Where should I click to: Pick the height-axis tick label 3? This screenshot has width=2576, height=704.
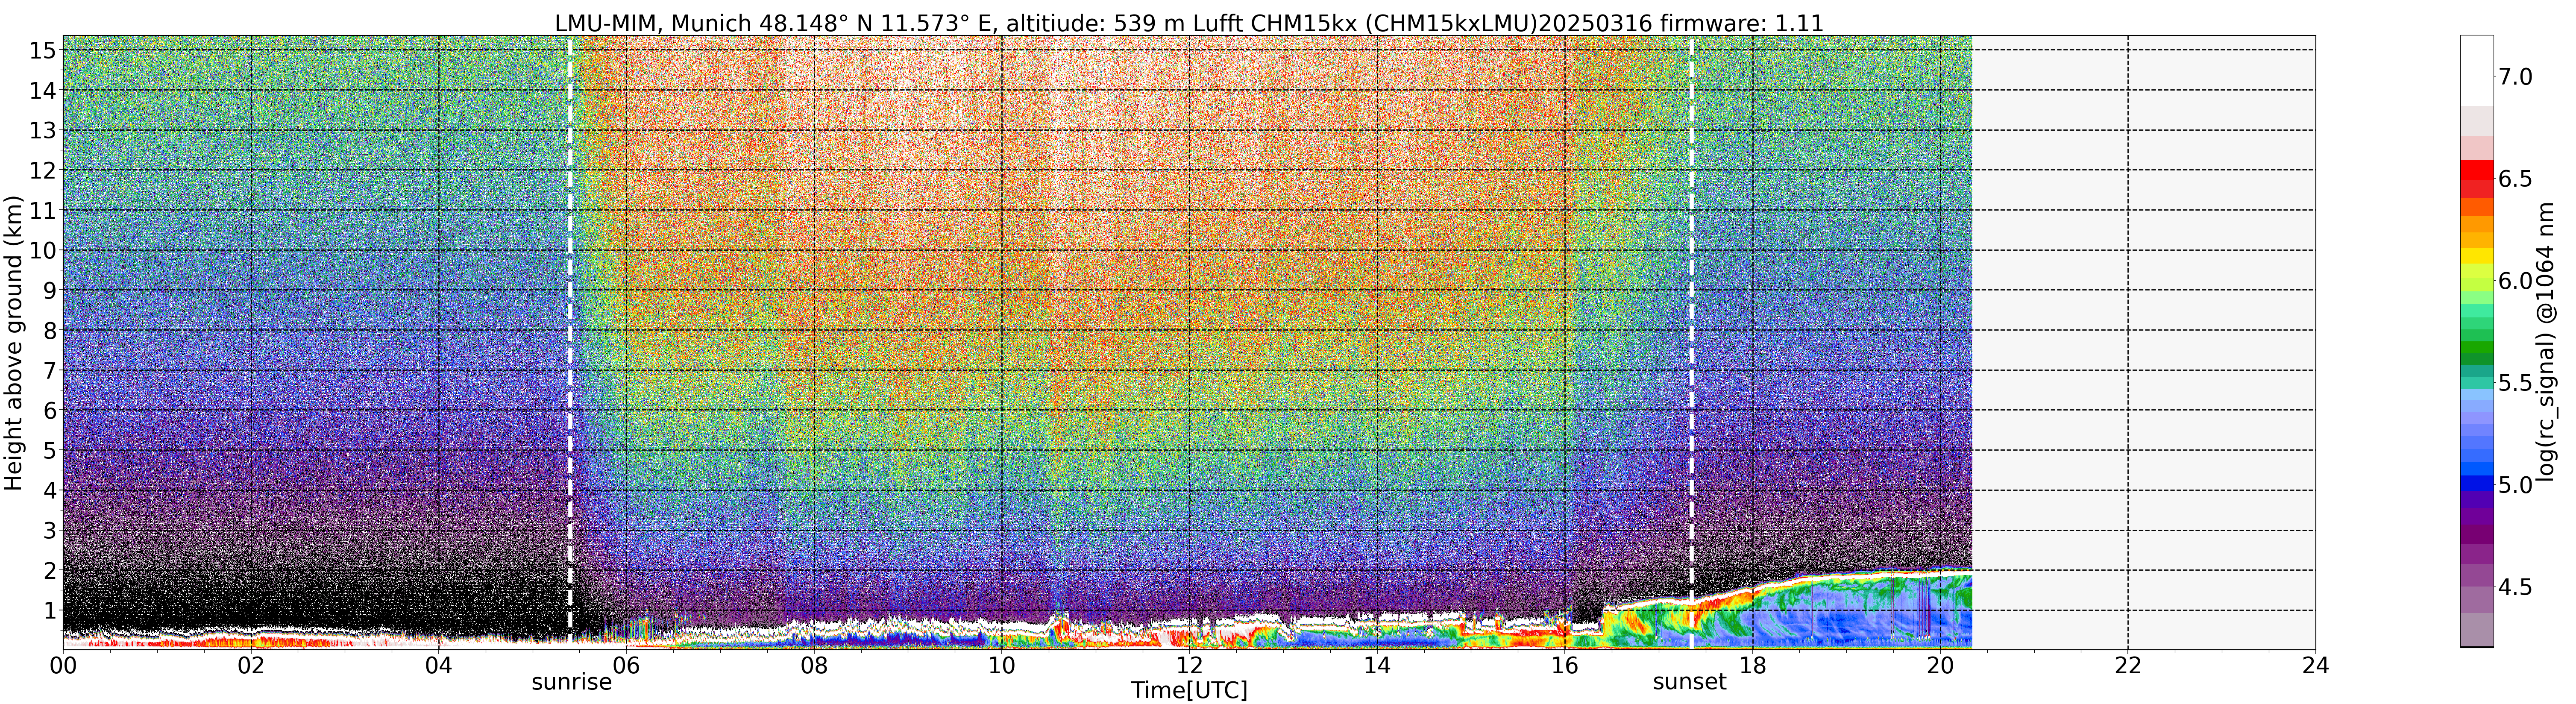pos(49,530)
